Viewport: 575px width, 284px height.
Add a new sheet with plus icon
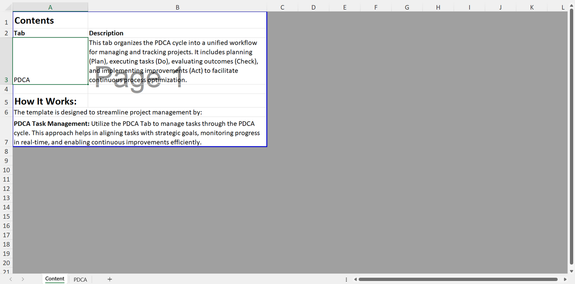pos(110,279)
